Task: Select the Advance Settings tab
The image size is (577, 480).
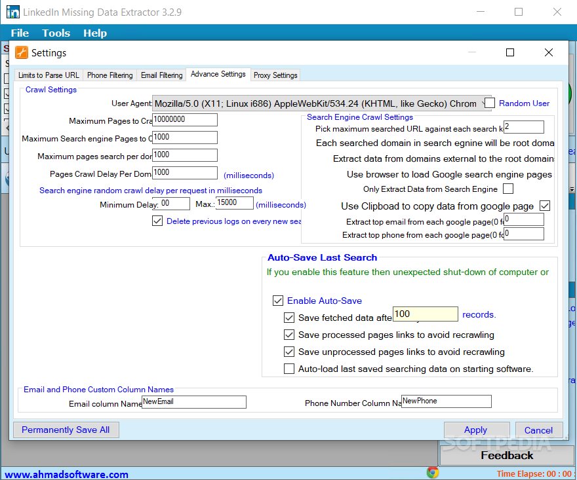Action: coord(218,74)
